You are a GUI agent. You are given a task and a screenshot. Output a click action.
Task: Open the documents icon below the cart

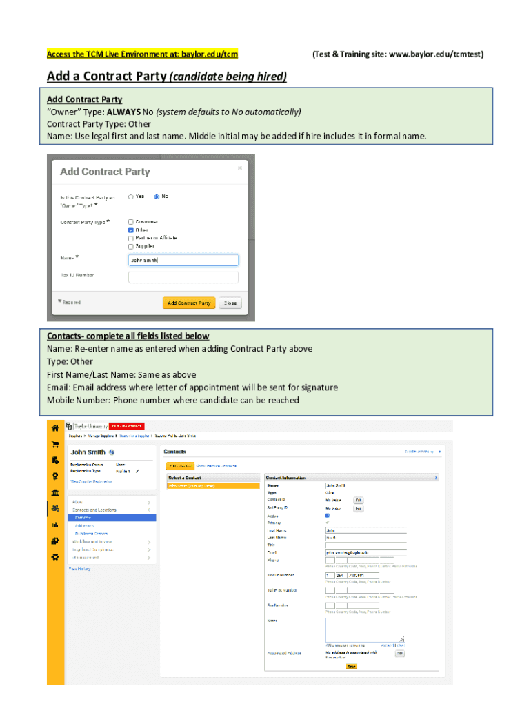[55, 460]
